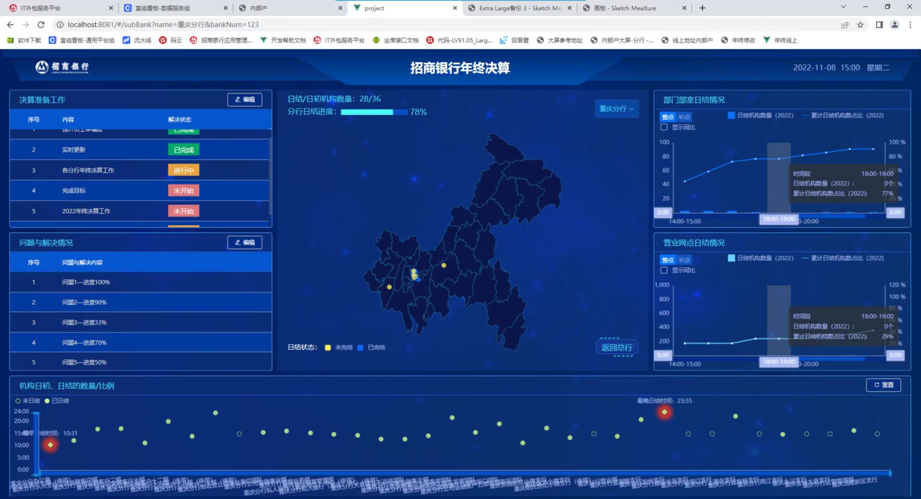Select 半点 in 营业网点日结情况

[x=684, y=260]
